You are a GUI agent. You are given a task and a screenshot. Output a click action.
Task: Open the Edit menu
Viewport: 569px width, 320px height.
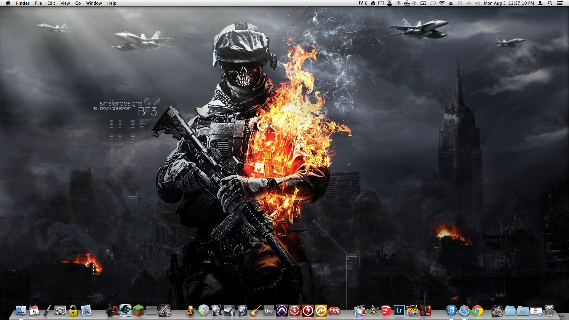tap(51, 3)
